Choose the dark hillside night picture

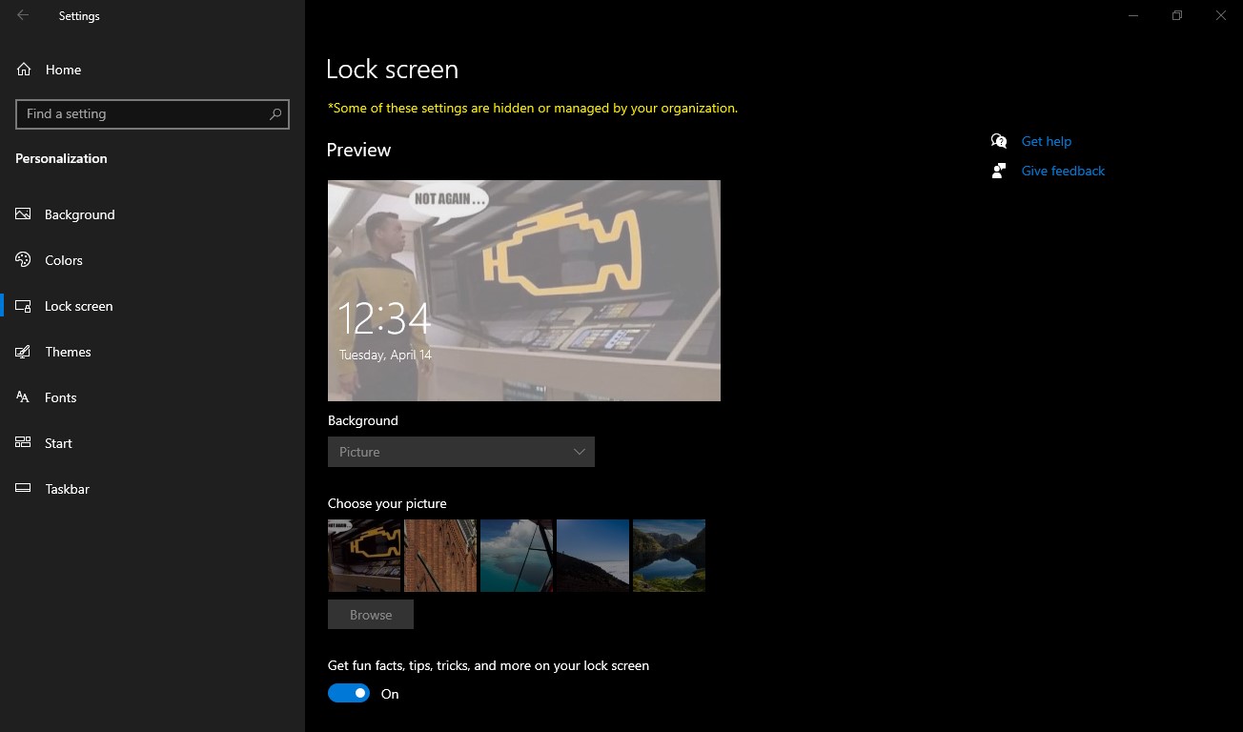(593, 556)
